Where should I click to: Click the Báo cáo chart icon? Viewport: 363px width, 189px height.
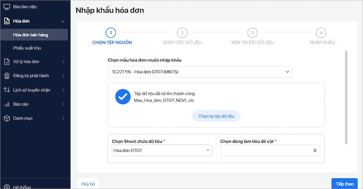pos(7,104)
